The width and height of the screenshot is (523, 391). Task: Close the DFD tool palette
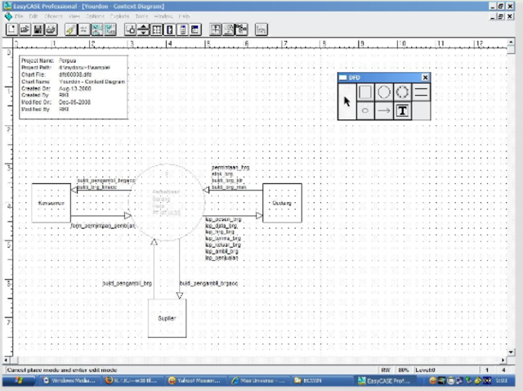[425, 78]
